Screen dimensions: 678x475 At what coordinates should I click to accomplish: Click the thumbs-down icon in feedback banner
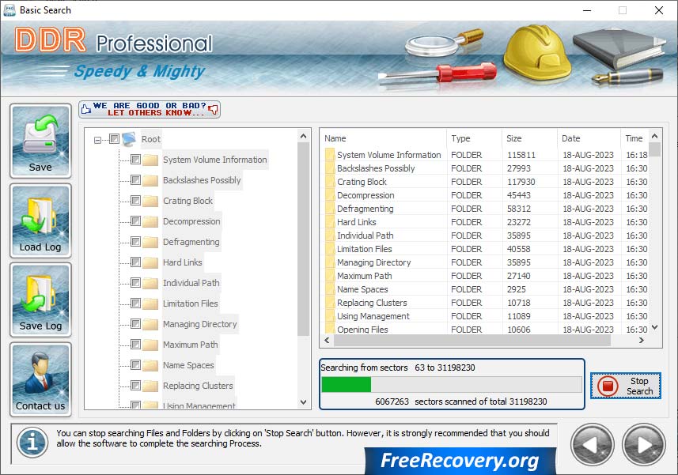tap(213, 109)
